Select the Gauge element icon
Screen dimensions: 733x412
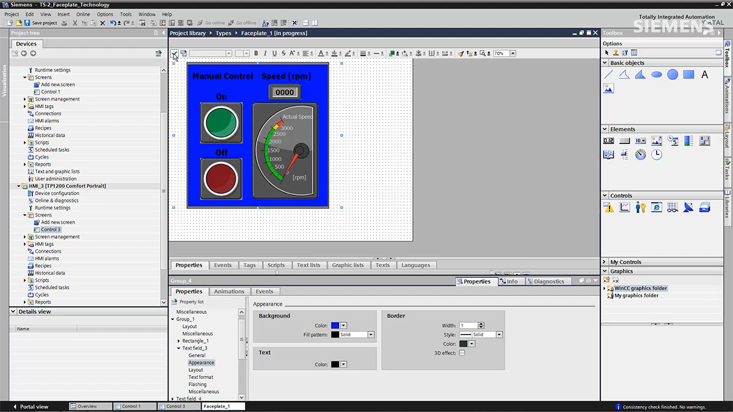(640, 154)
